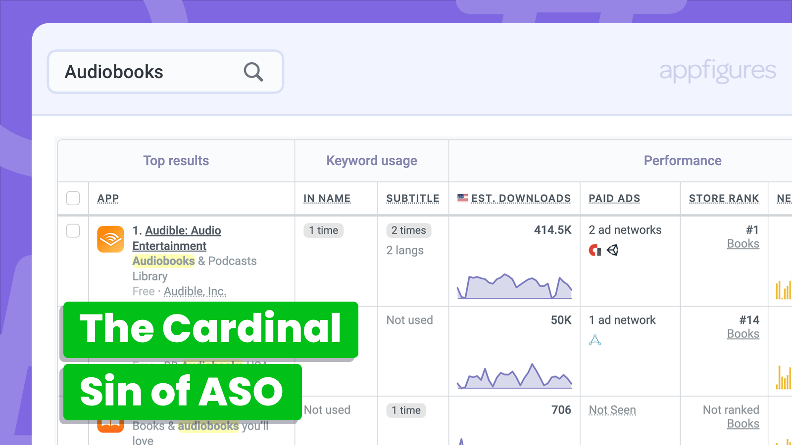
Task: Click the US flag icon beside Est. Downloads
Action: 463,198
